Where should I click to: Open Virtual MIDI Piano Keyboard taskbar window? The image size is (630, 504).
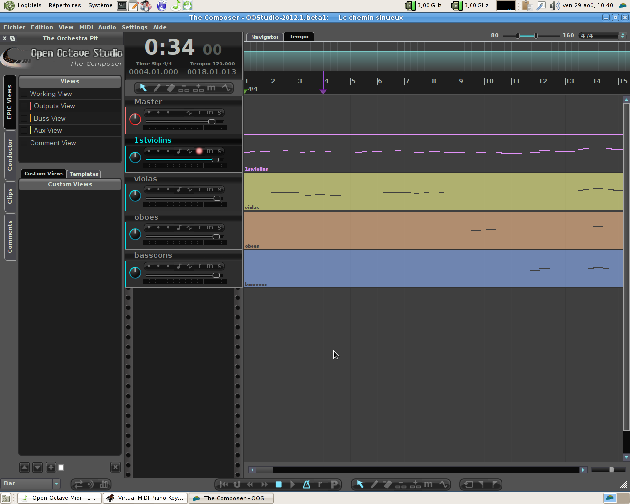(x=145, y=498)
